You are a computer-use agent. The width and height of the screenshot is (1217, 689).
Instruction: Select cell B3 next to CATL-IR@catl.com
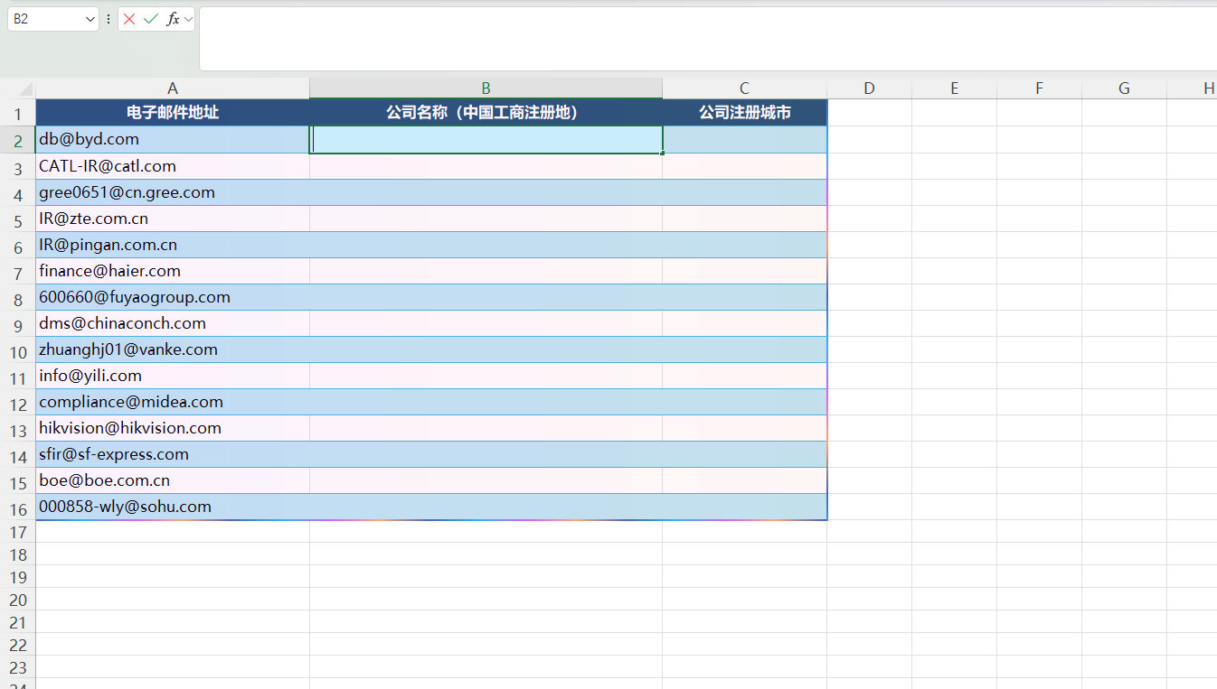pyautogui.click(x=486, y=166)
